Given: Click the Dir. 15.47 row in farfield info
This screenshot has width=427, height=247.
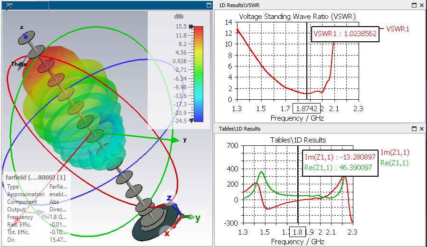Looking at the screenshot, I should tap(37, 240).
